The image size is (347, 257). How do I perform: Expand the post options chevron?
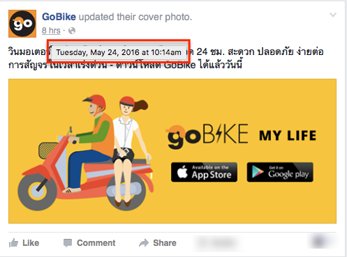(x=333, y=15)
